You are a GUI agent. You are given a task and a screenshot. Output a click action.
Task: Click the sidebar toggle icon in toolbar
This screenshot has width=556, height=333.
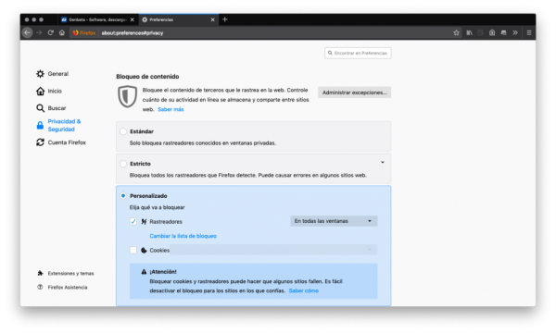tap(480, 33)
